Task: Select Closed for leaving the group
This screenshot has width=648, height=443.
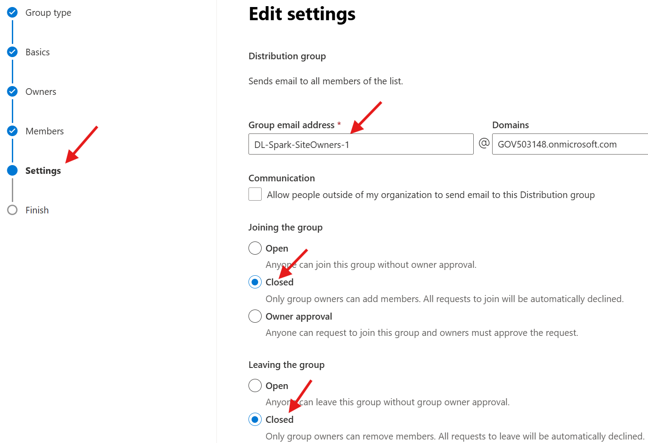Action: (255, 420)
